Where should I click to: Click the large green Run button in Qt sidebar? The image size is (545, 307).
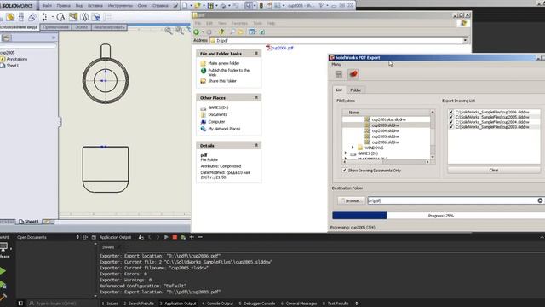(3, 271)
